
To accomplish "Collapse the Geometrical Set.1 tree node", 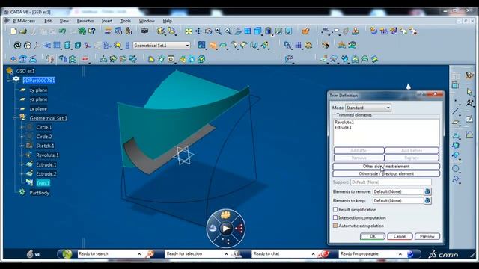I will pyautogui.click(x=15, y=118).
